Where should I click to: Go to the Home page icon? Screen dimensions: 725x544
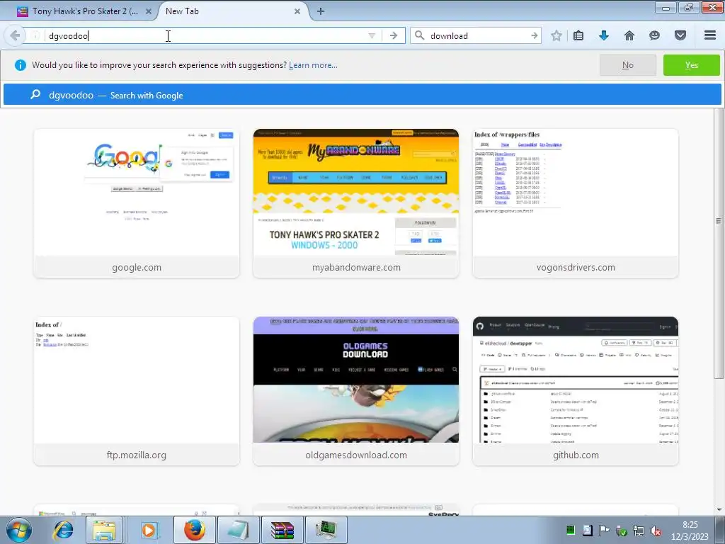(x=629, y=35)
